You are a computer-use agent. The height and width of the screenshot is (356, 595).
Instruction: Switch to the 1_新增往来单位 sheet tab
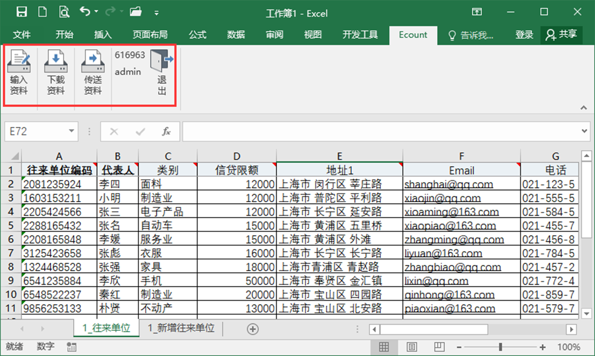(181, 328)
